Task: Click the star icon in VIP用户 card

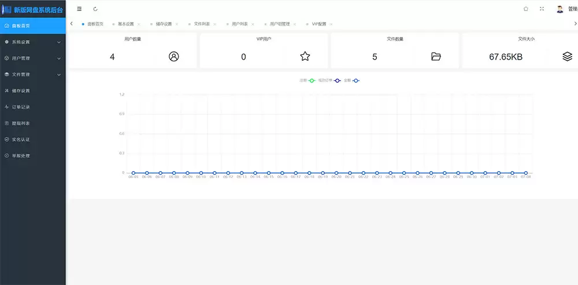Action: [305, 57]
